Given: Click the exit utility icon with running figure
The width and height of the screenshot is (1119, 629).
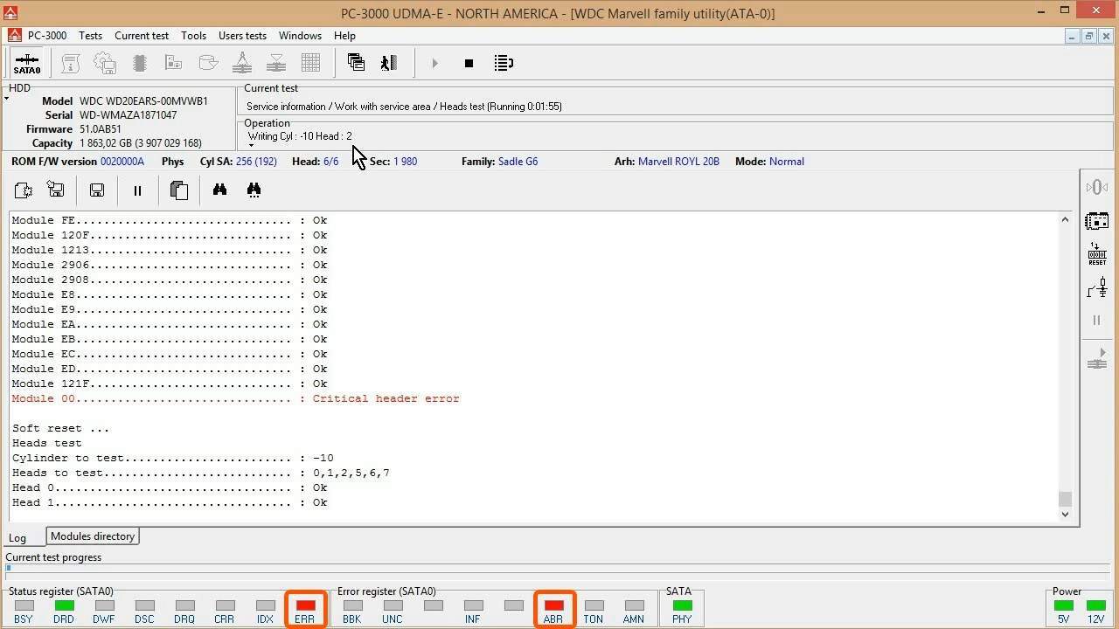Looking at the screenshot, I should 389,63.
